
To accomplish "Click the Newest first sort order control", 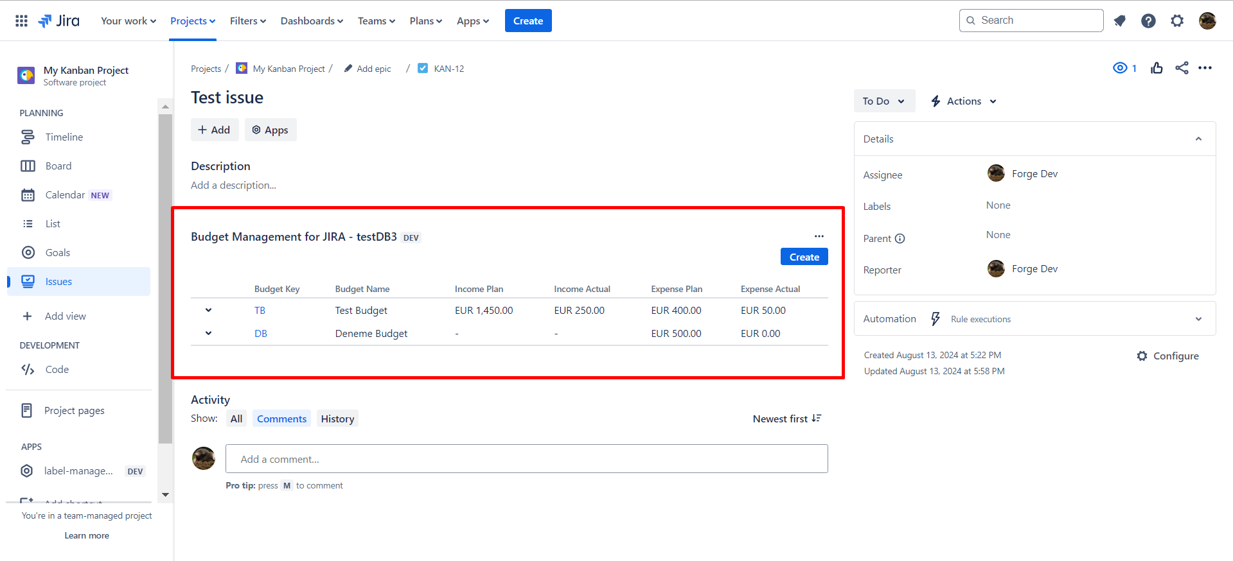I will pos(787,419).
